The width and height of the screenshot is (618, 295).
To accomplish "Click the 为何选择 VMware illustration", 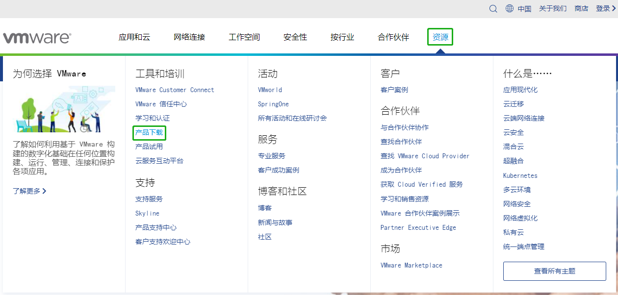I will point(64,109).
